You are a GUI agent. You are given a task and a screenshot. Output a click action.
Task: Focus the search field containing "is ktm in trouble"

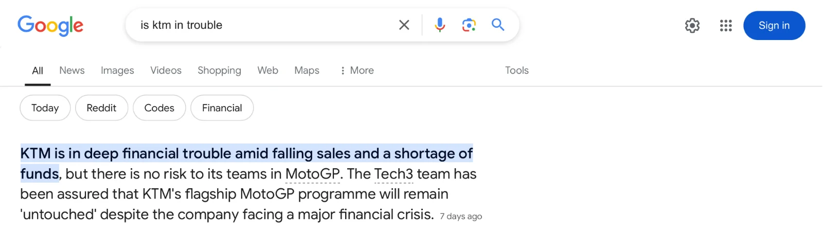(x=257, y=25)
